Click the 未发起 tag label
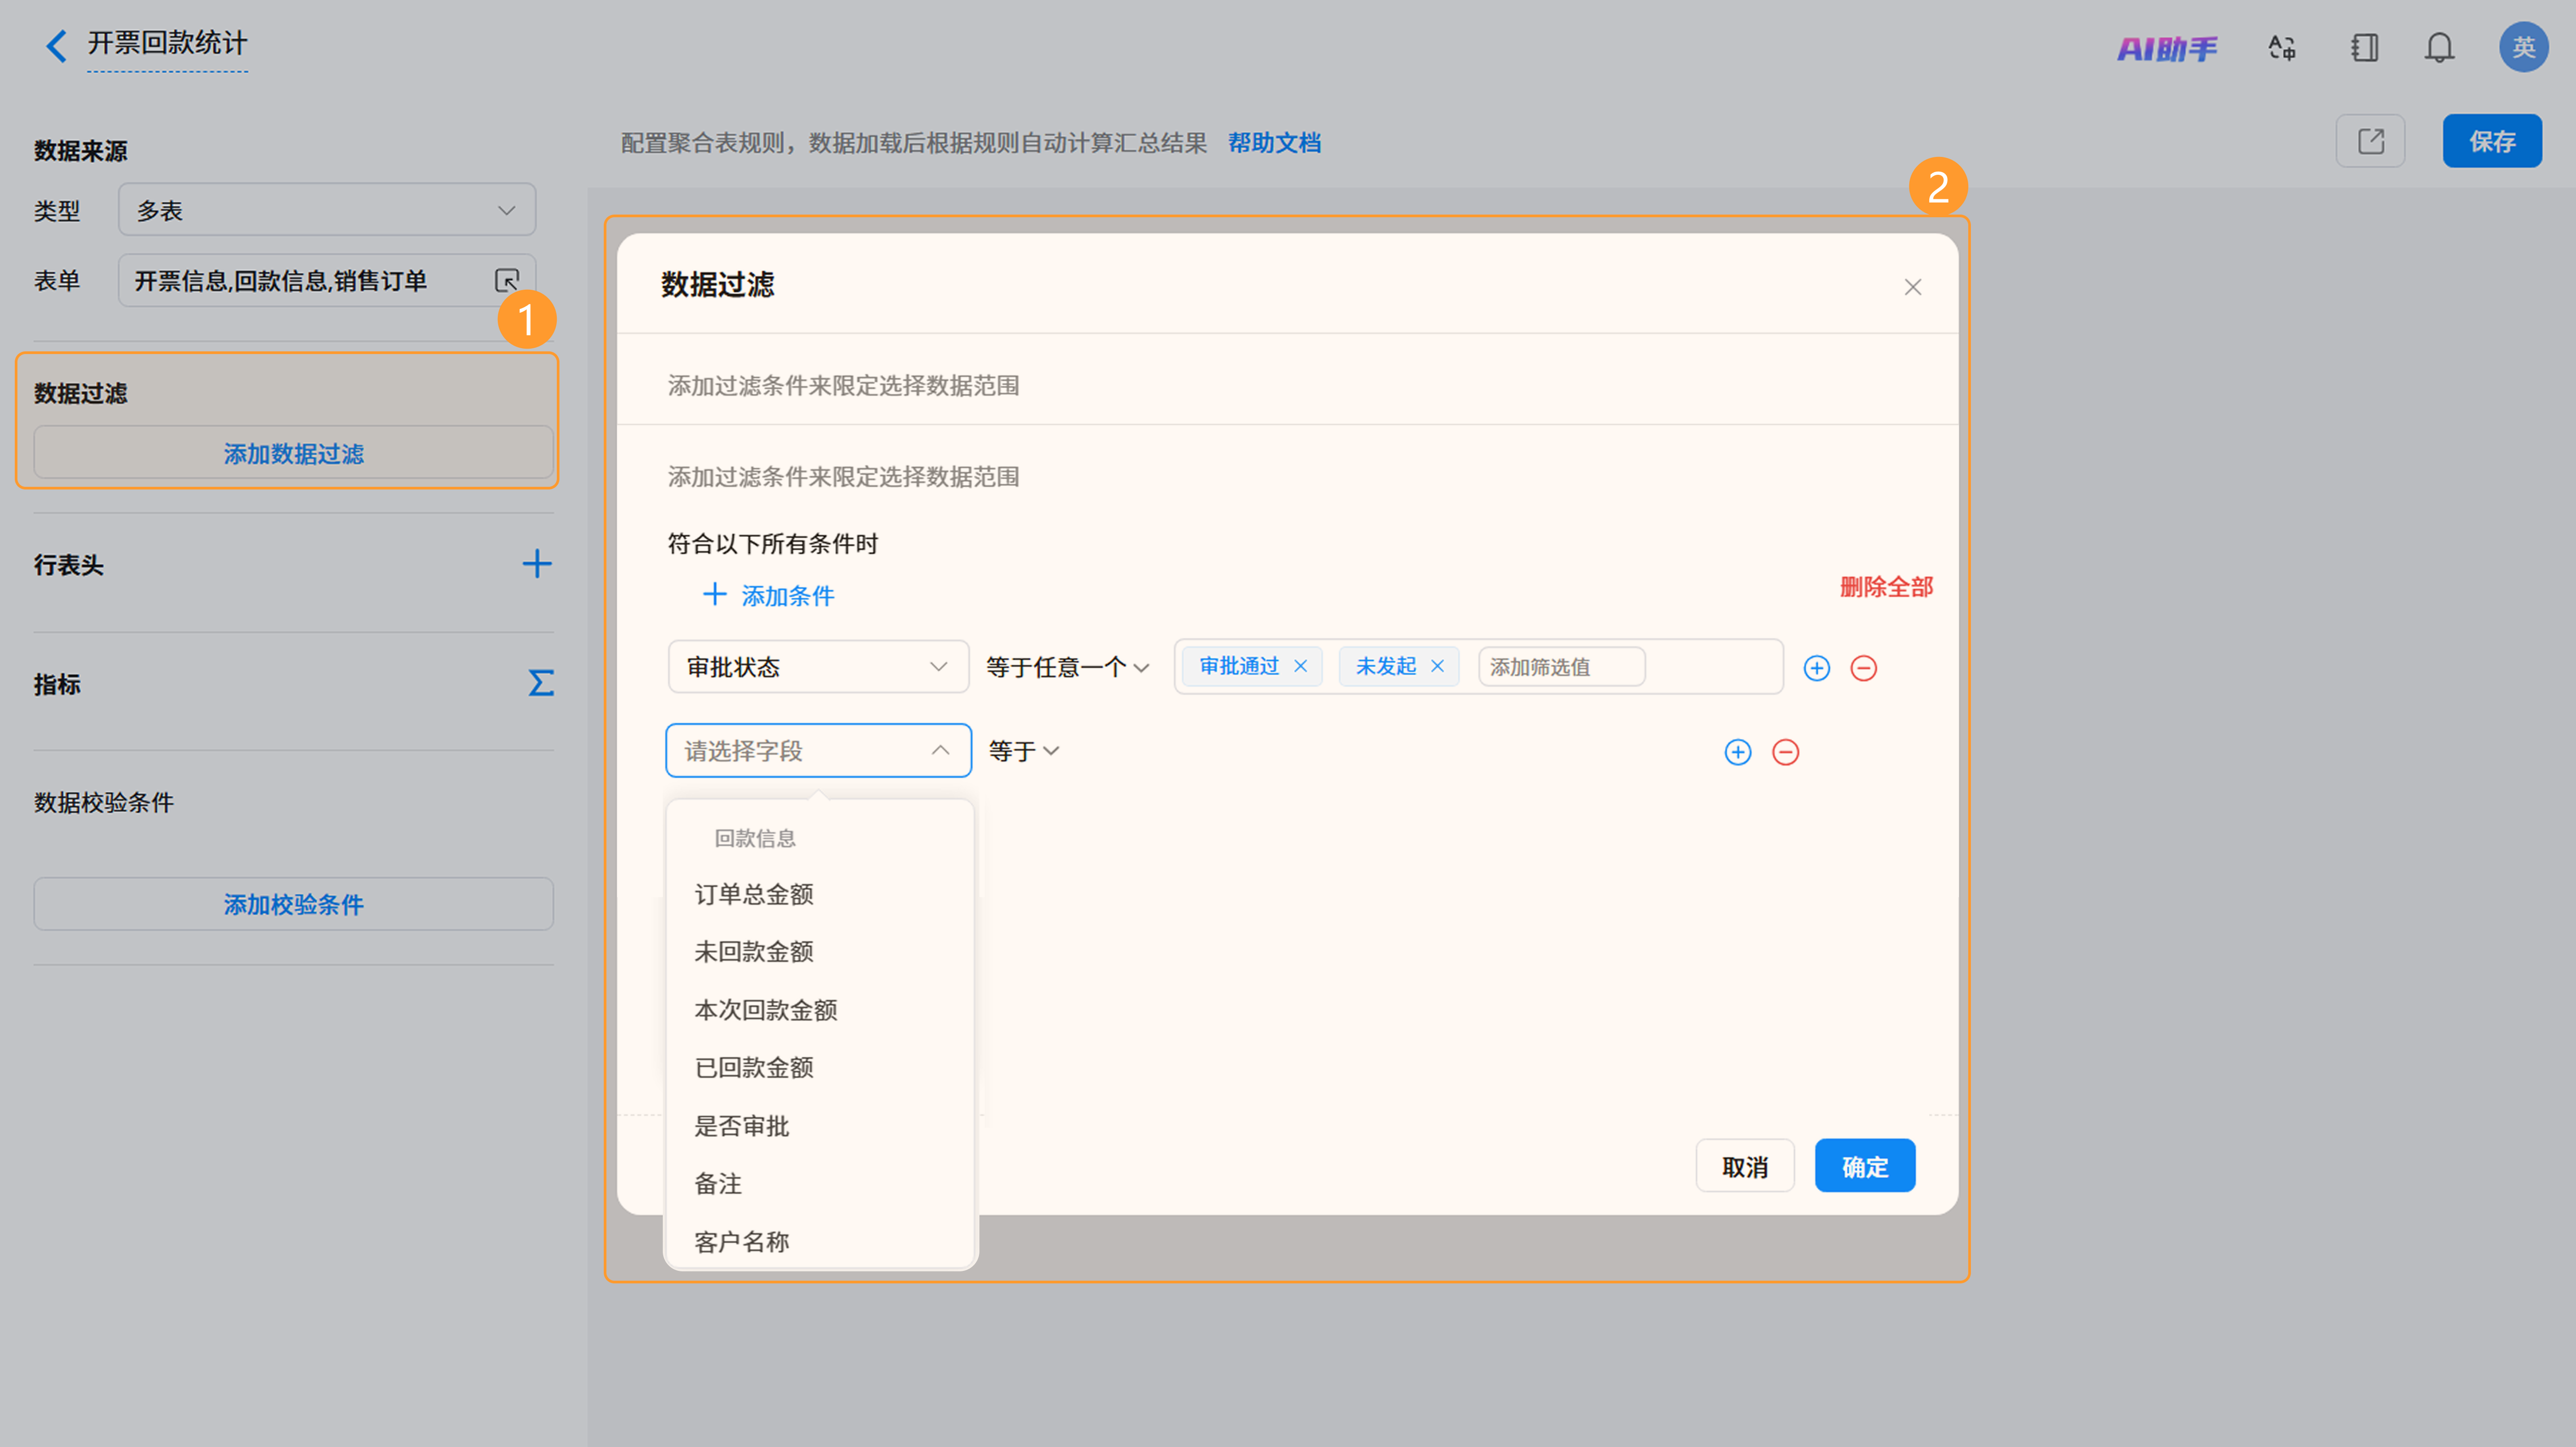 click(x=1385, y=667)
